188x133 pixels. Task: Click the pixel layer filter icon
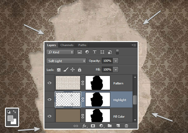tap(80, 52)
